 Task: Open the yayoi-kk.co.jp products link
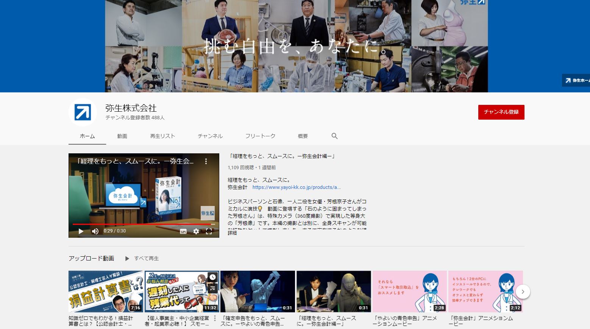click(297, 187)
